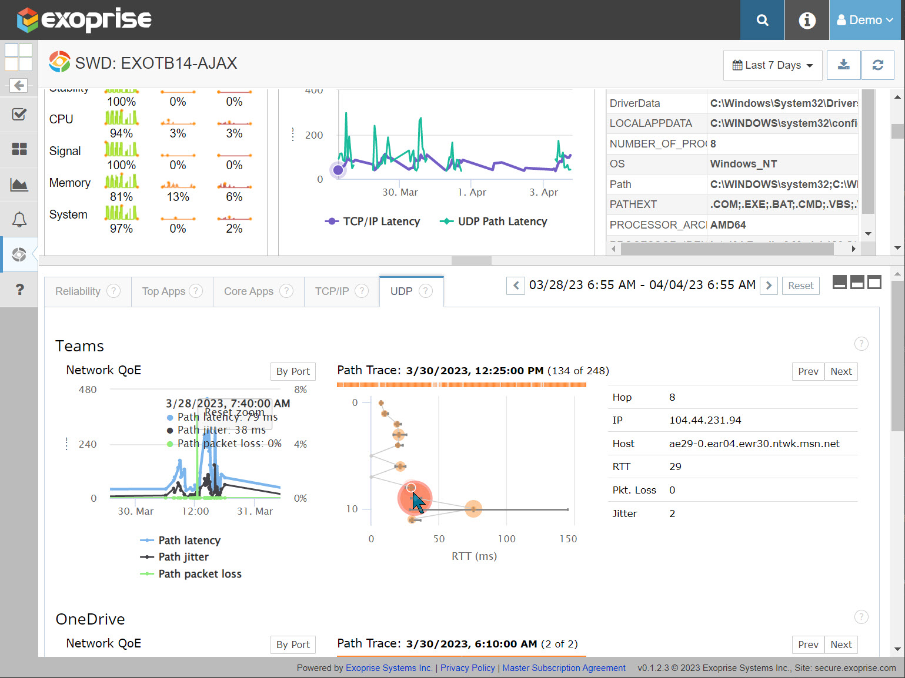Screen dimensions: 905x678
Task: Click Prev in OneDrive path trace
Action: click(x=808, y=645)
